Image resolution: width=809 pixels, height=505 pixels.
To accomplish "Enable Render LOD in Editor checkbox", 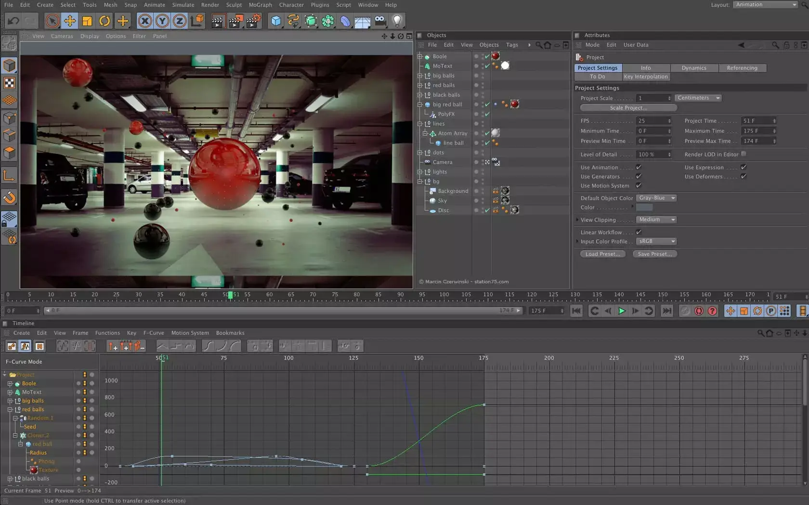I will 744,154.
